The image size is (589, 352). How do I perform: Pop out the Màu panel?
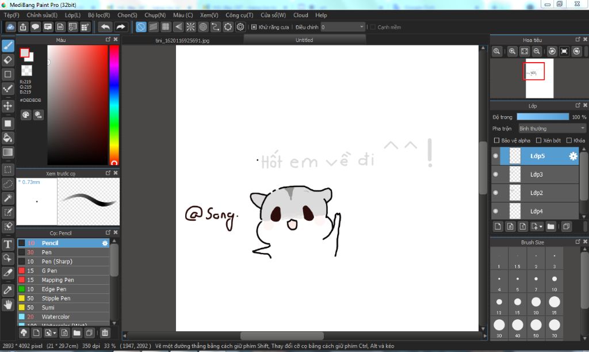pyautogui.click(x=108, y=40)
